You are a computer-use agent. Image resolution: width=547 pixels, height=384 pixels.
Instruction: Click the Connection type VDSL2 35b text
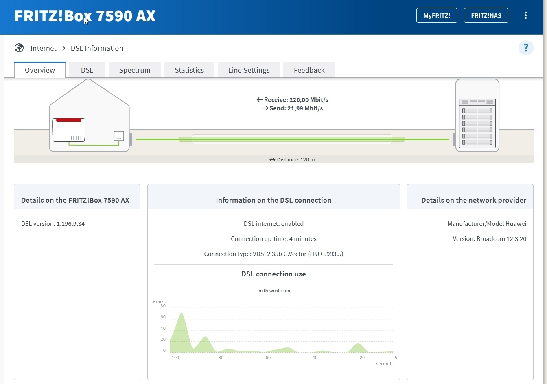click(x=273, y=254)
